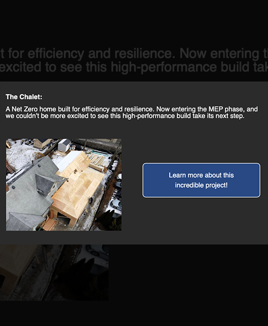Click the heading The Chalet:
Screen dimensions: 268x326
(x=24, y=97)
